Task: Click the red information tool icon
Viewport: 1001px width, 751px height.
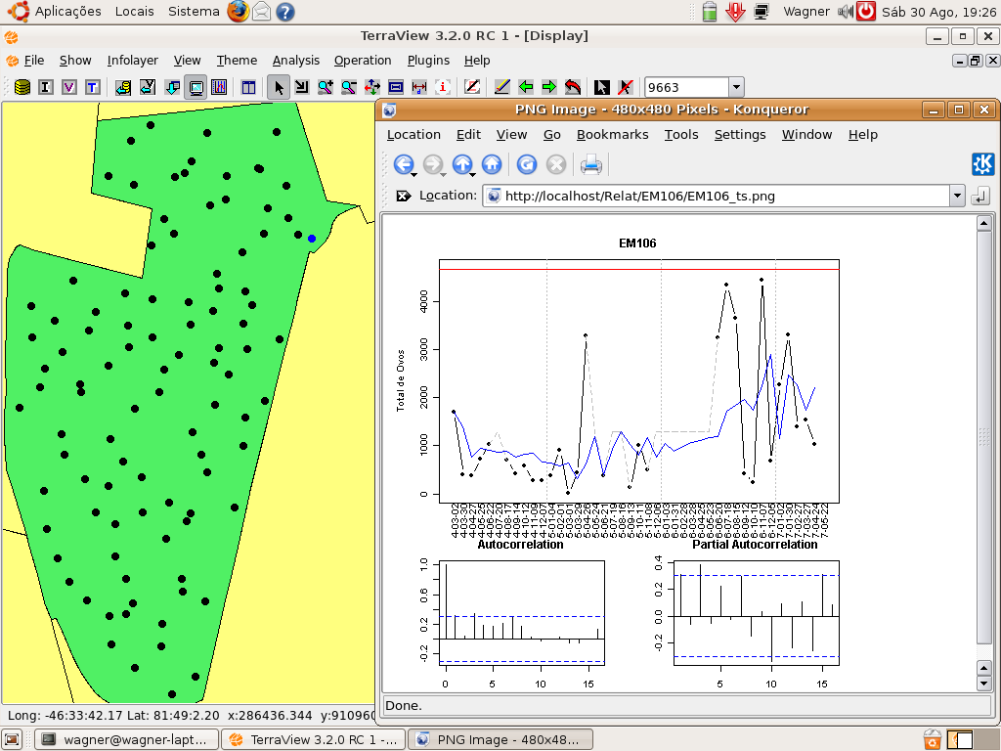Action: pyautogui.click(x=443, y=87)
